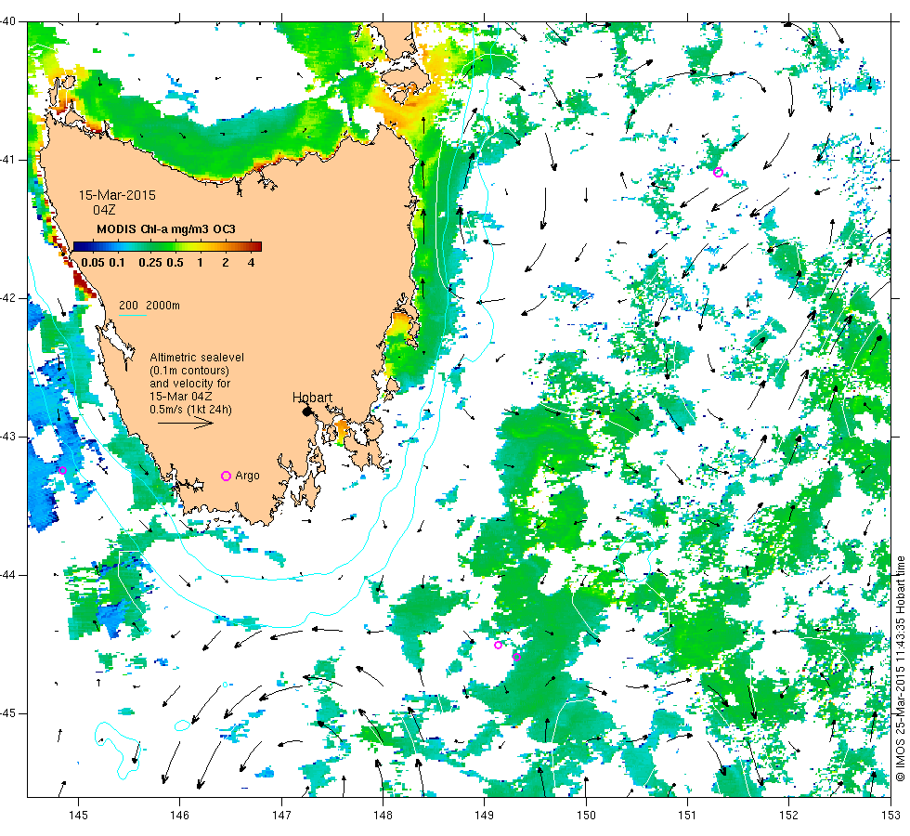Click the date text 15-Mar-2015
The height and width of the screenshot is (836, 910).
point(117,195)
